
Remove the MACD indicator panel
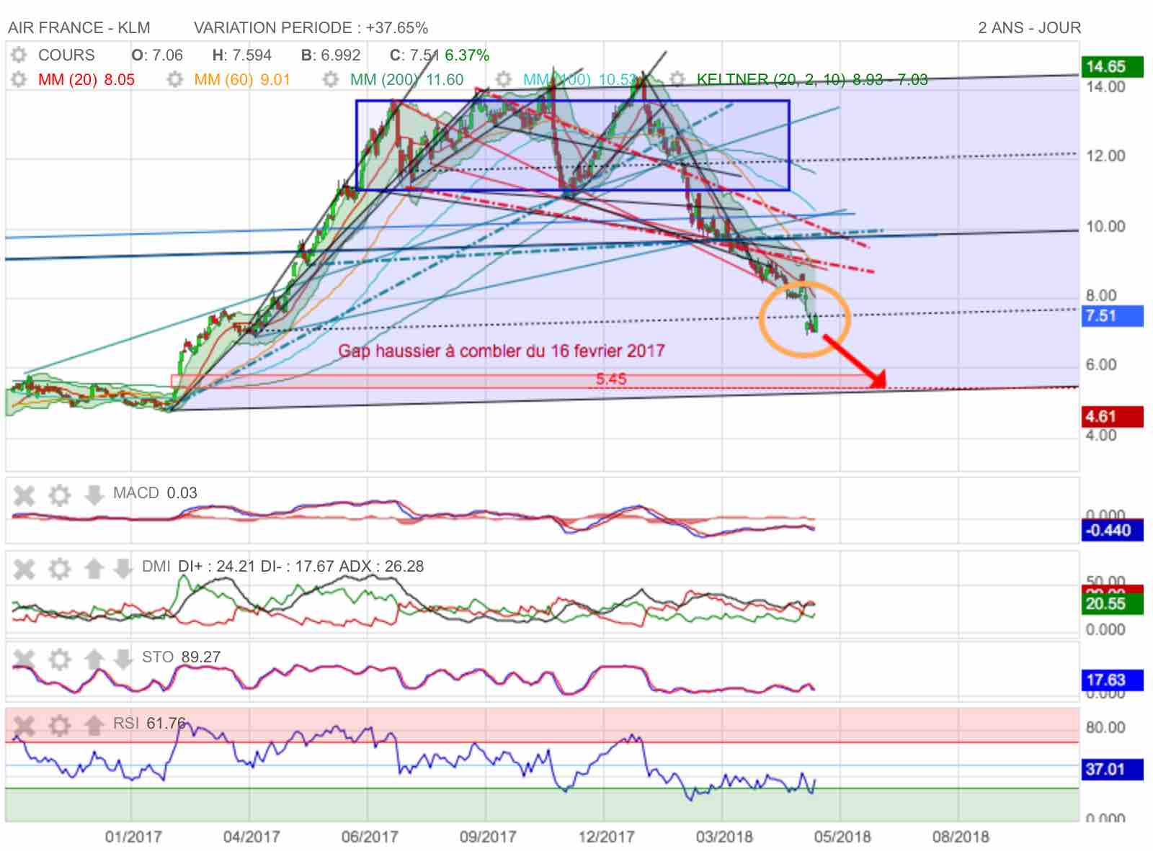[25, 495]
